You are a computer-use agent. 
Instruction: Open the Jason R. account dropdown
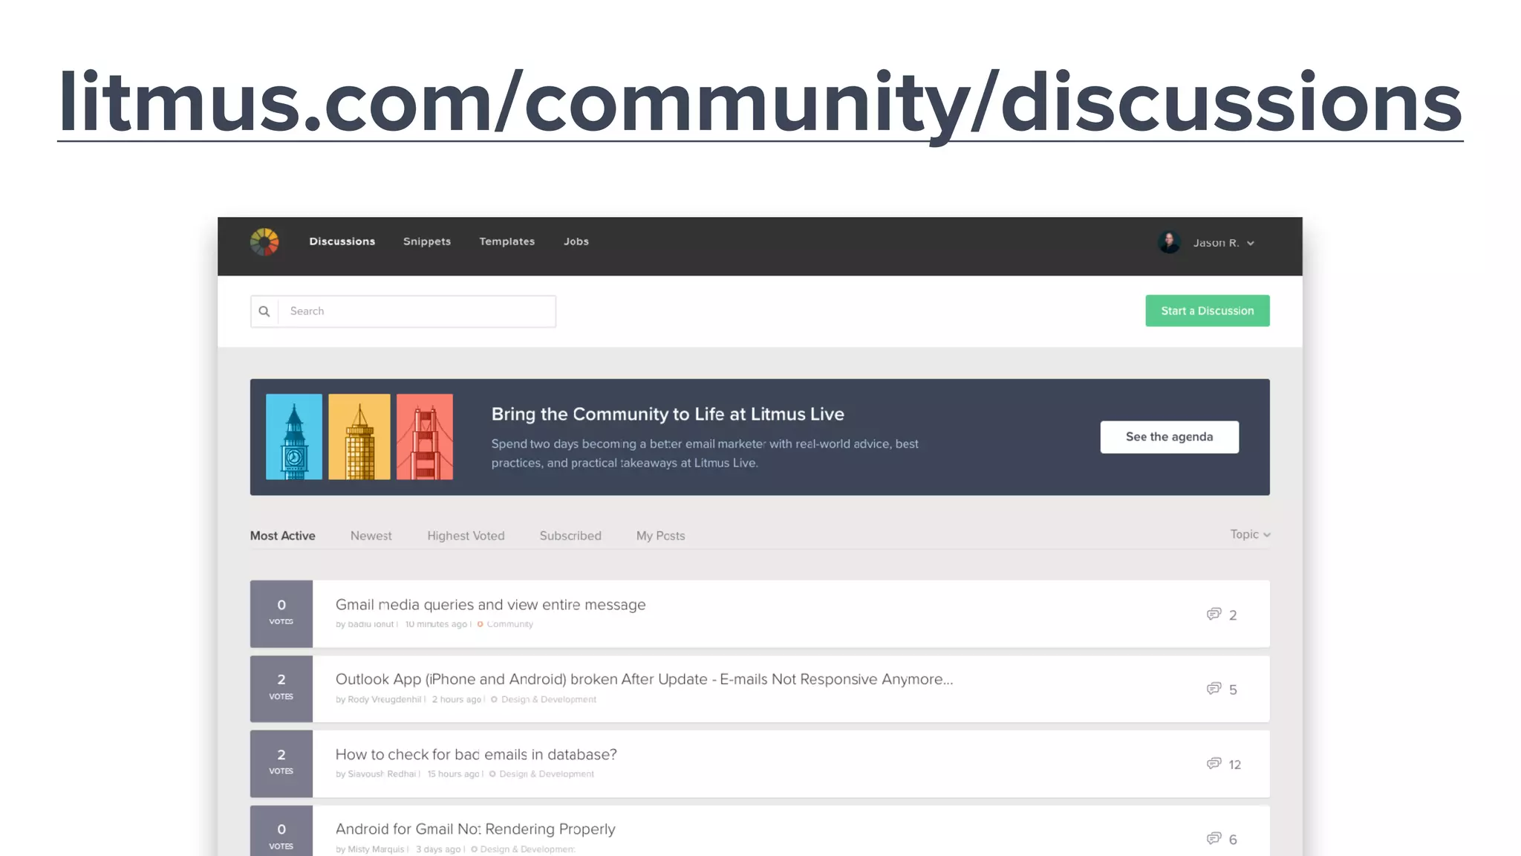1224,243
